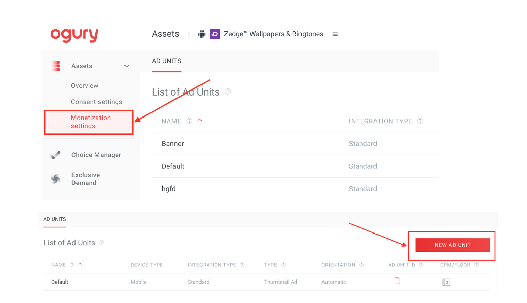The width and height of the screenshot is (527, 303).
Task: Collapse the Assets sidebar section
Action: pyautogui.click(x=127, y=66)
